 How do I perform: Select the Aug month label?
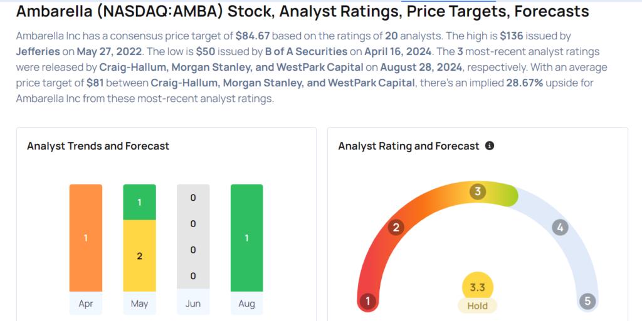coord(247,303)
